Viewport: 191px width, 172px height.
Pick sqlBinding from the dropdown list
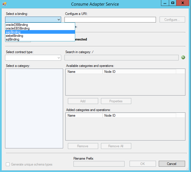[40, 39]
